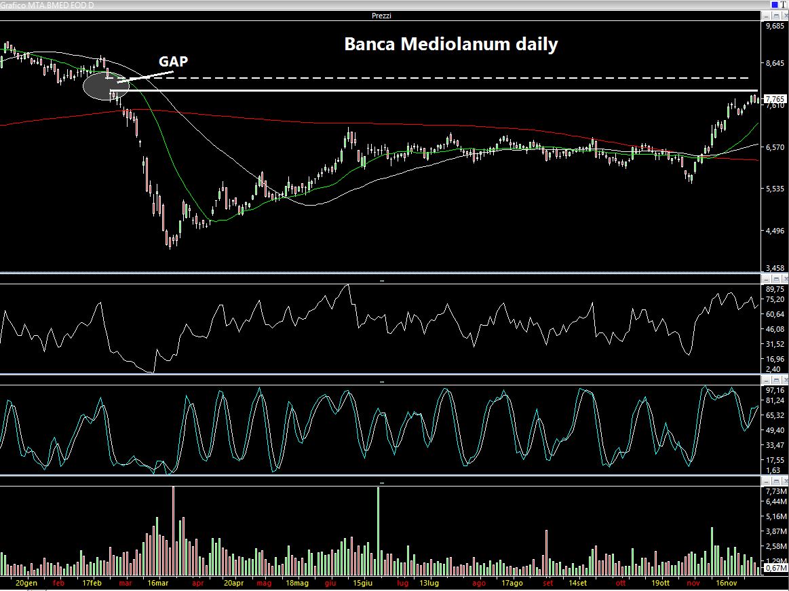
Task: Click the 49,40 stochastic axis value
Action: 775,430
